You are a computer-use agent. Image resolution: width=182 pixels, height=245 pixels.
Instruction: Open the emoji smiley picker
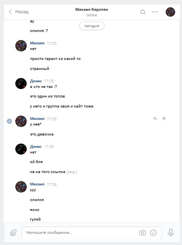(153, 233)
